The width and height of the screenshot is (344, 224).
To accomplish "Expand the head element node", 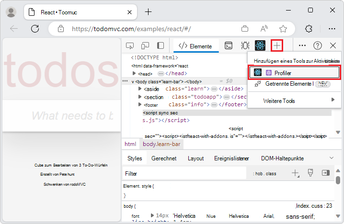I will point(134,73).
